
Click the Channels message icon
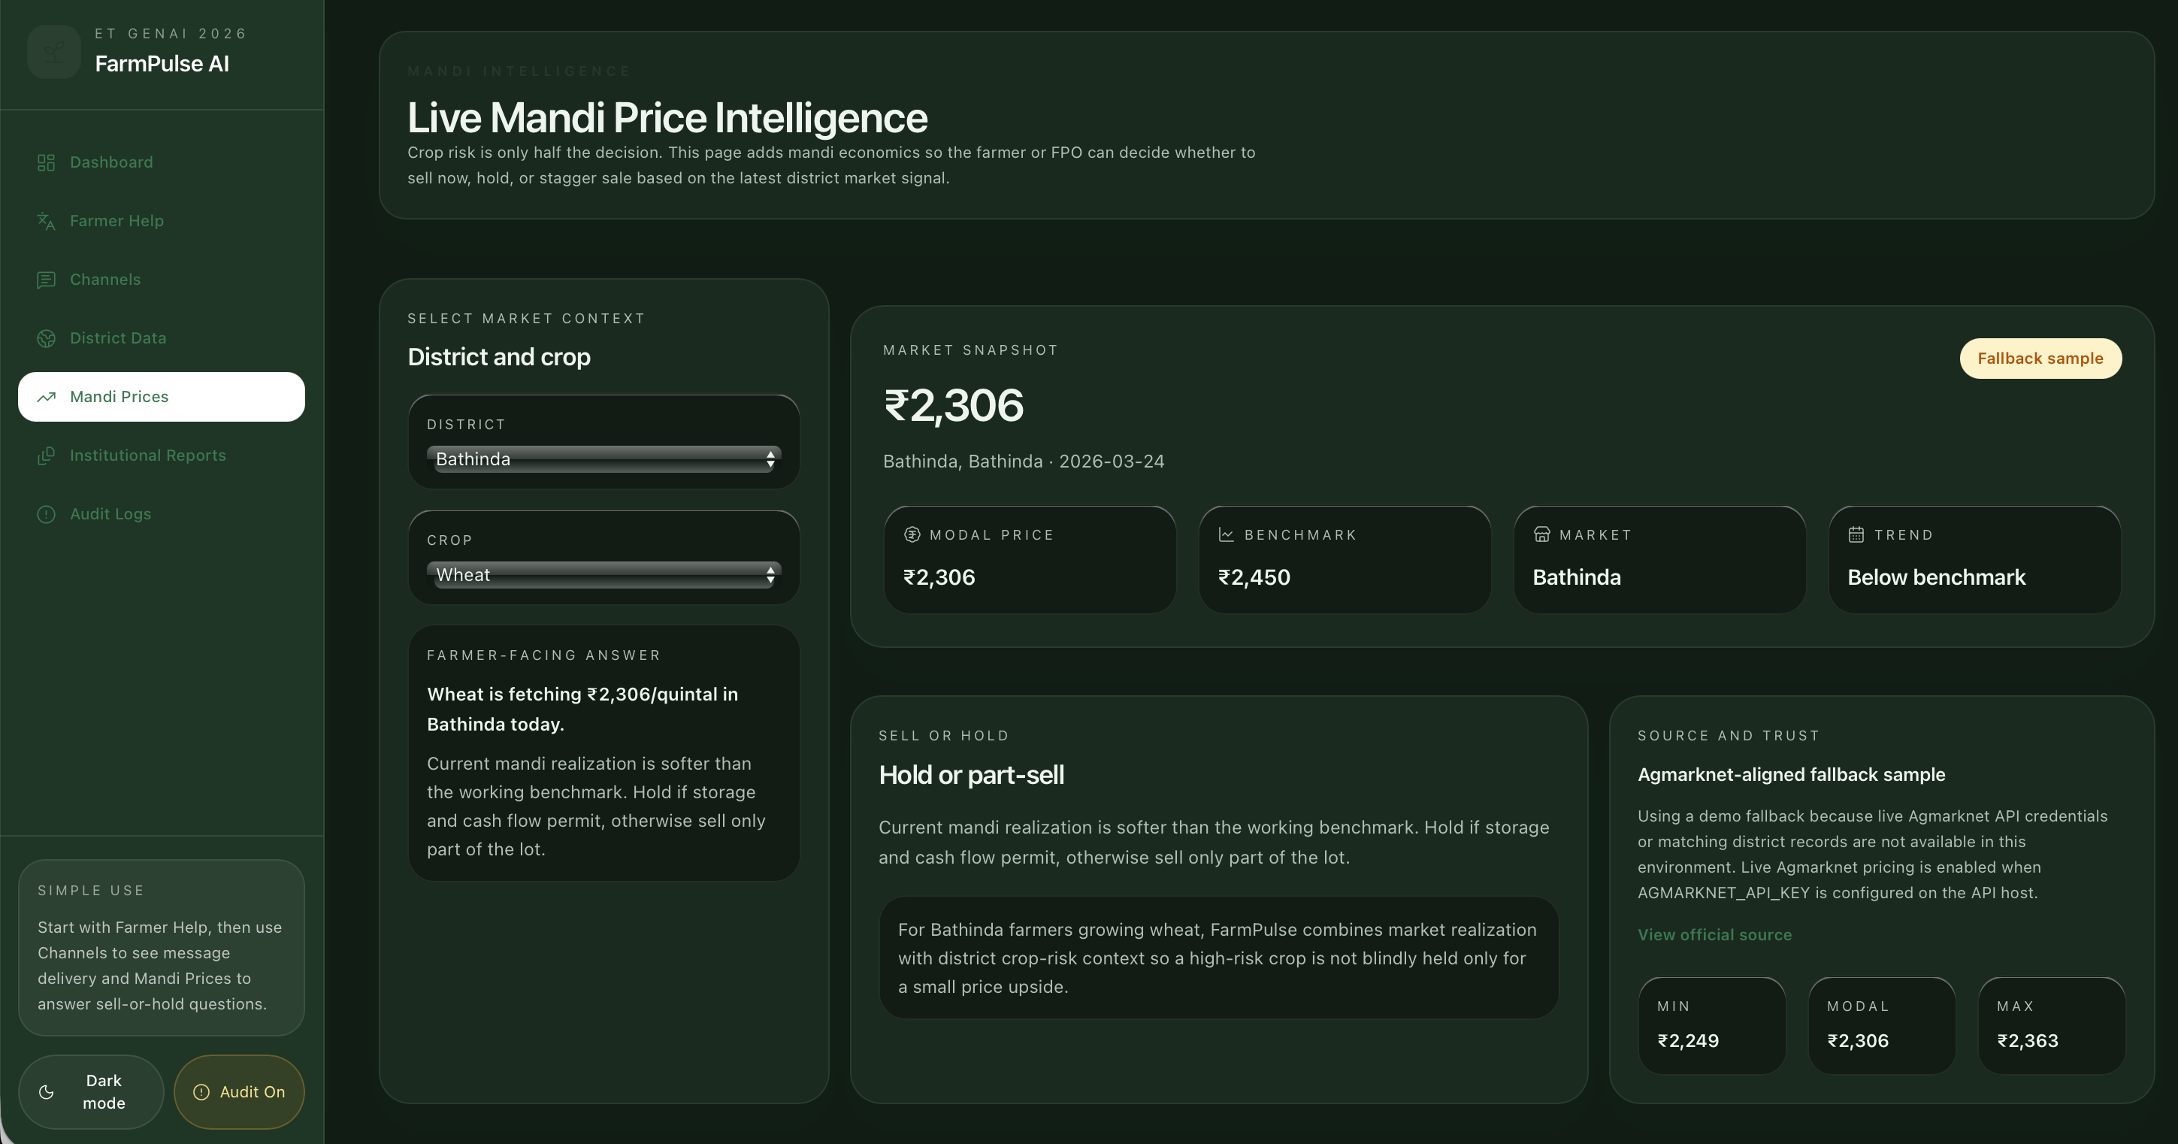[47, 280]
